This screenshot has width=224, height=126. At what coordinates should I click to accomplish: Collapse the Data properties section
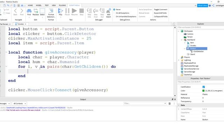(179, 105)
